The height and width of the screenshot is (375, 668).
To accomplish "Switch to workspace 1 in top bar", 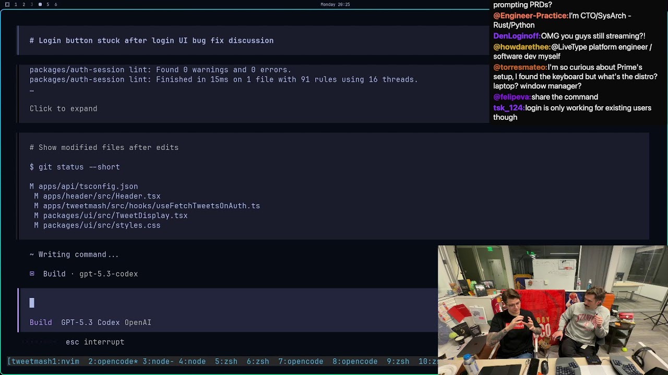I will pos(16,5).
